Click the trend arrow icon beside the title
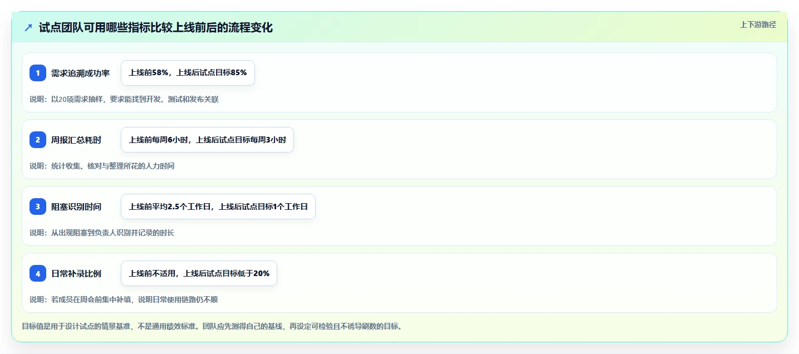799x354 pixels. [28, 28]
